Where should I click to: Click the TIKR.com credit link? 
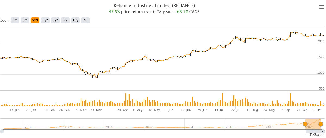[x=318, y=135]
